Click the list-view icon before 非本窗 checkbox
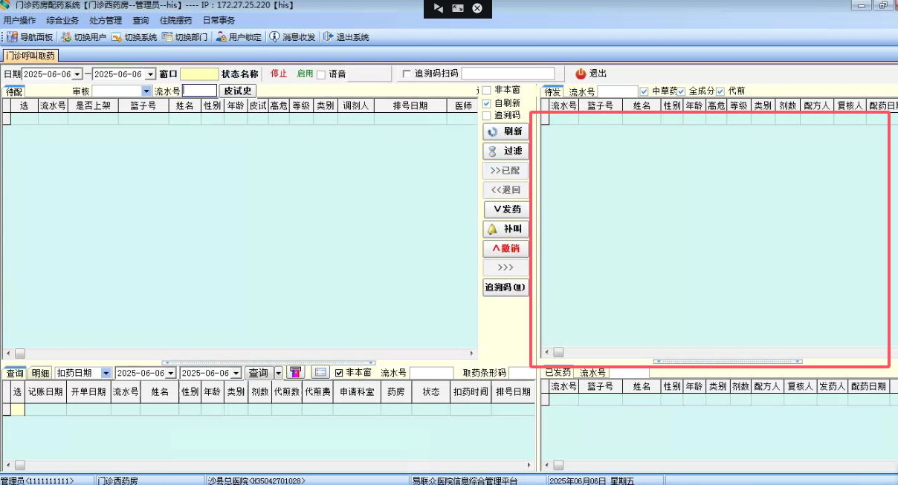The height and width of the screenshot is (485, 898). [x=320, y=372]
